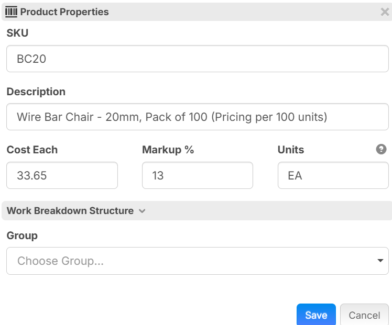Click the Group label
This screenshot has height=325, width=392.
pos(22,236)
